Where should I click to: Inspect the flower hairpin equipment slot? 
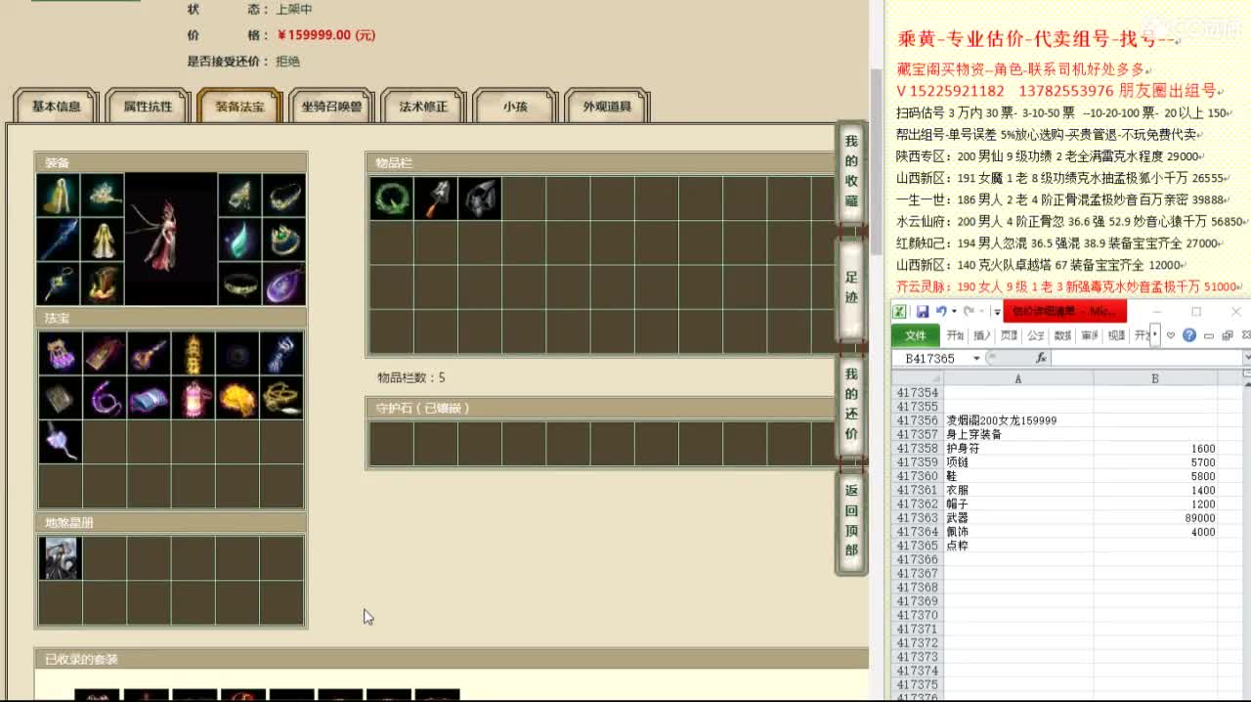103,196
